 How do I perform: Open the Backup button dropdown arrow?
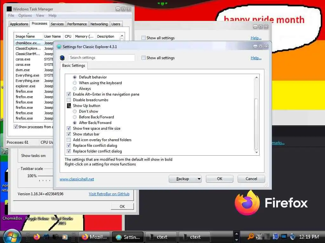point(199,179)
